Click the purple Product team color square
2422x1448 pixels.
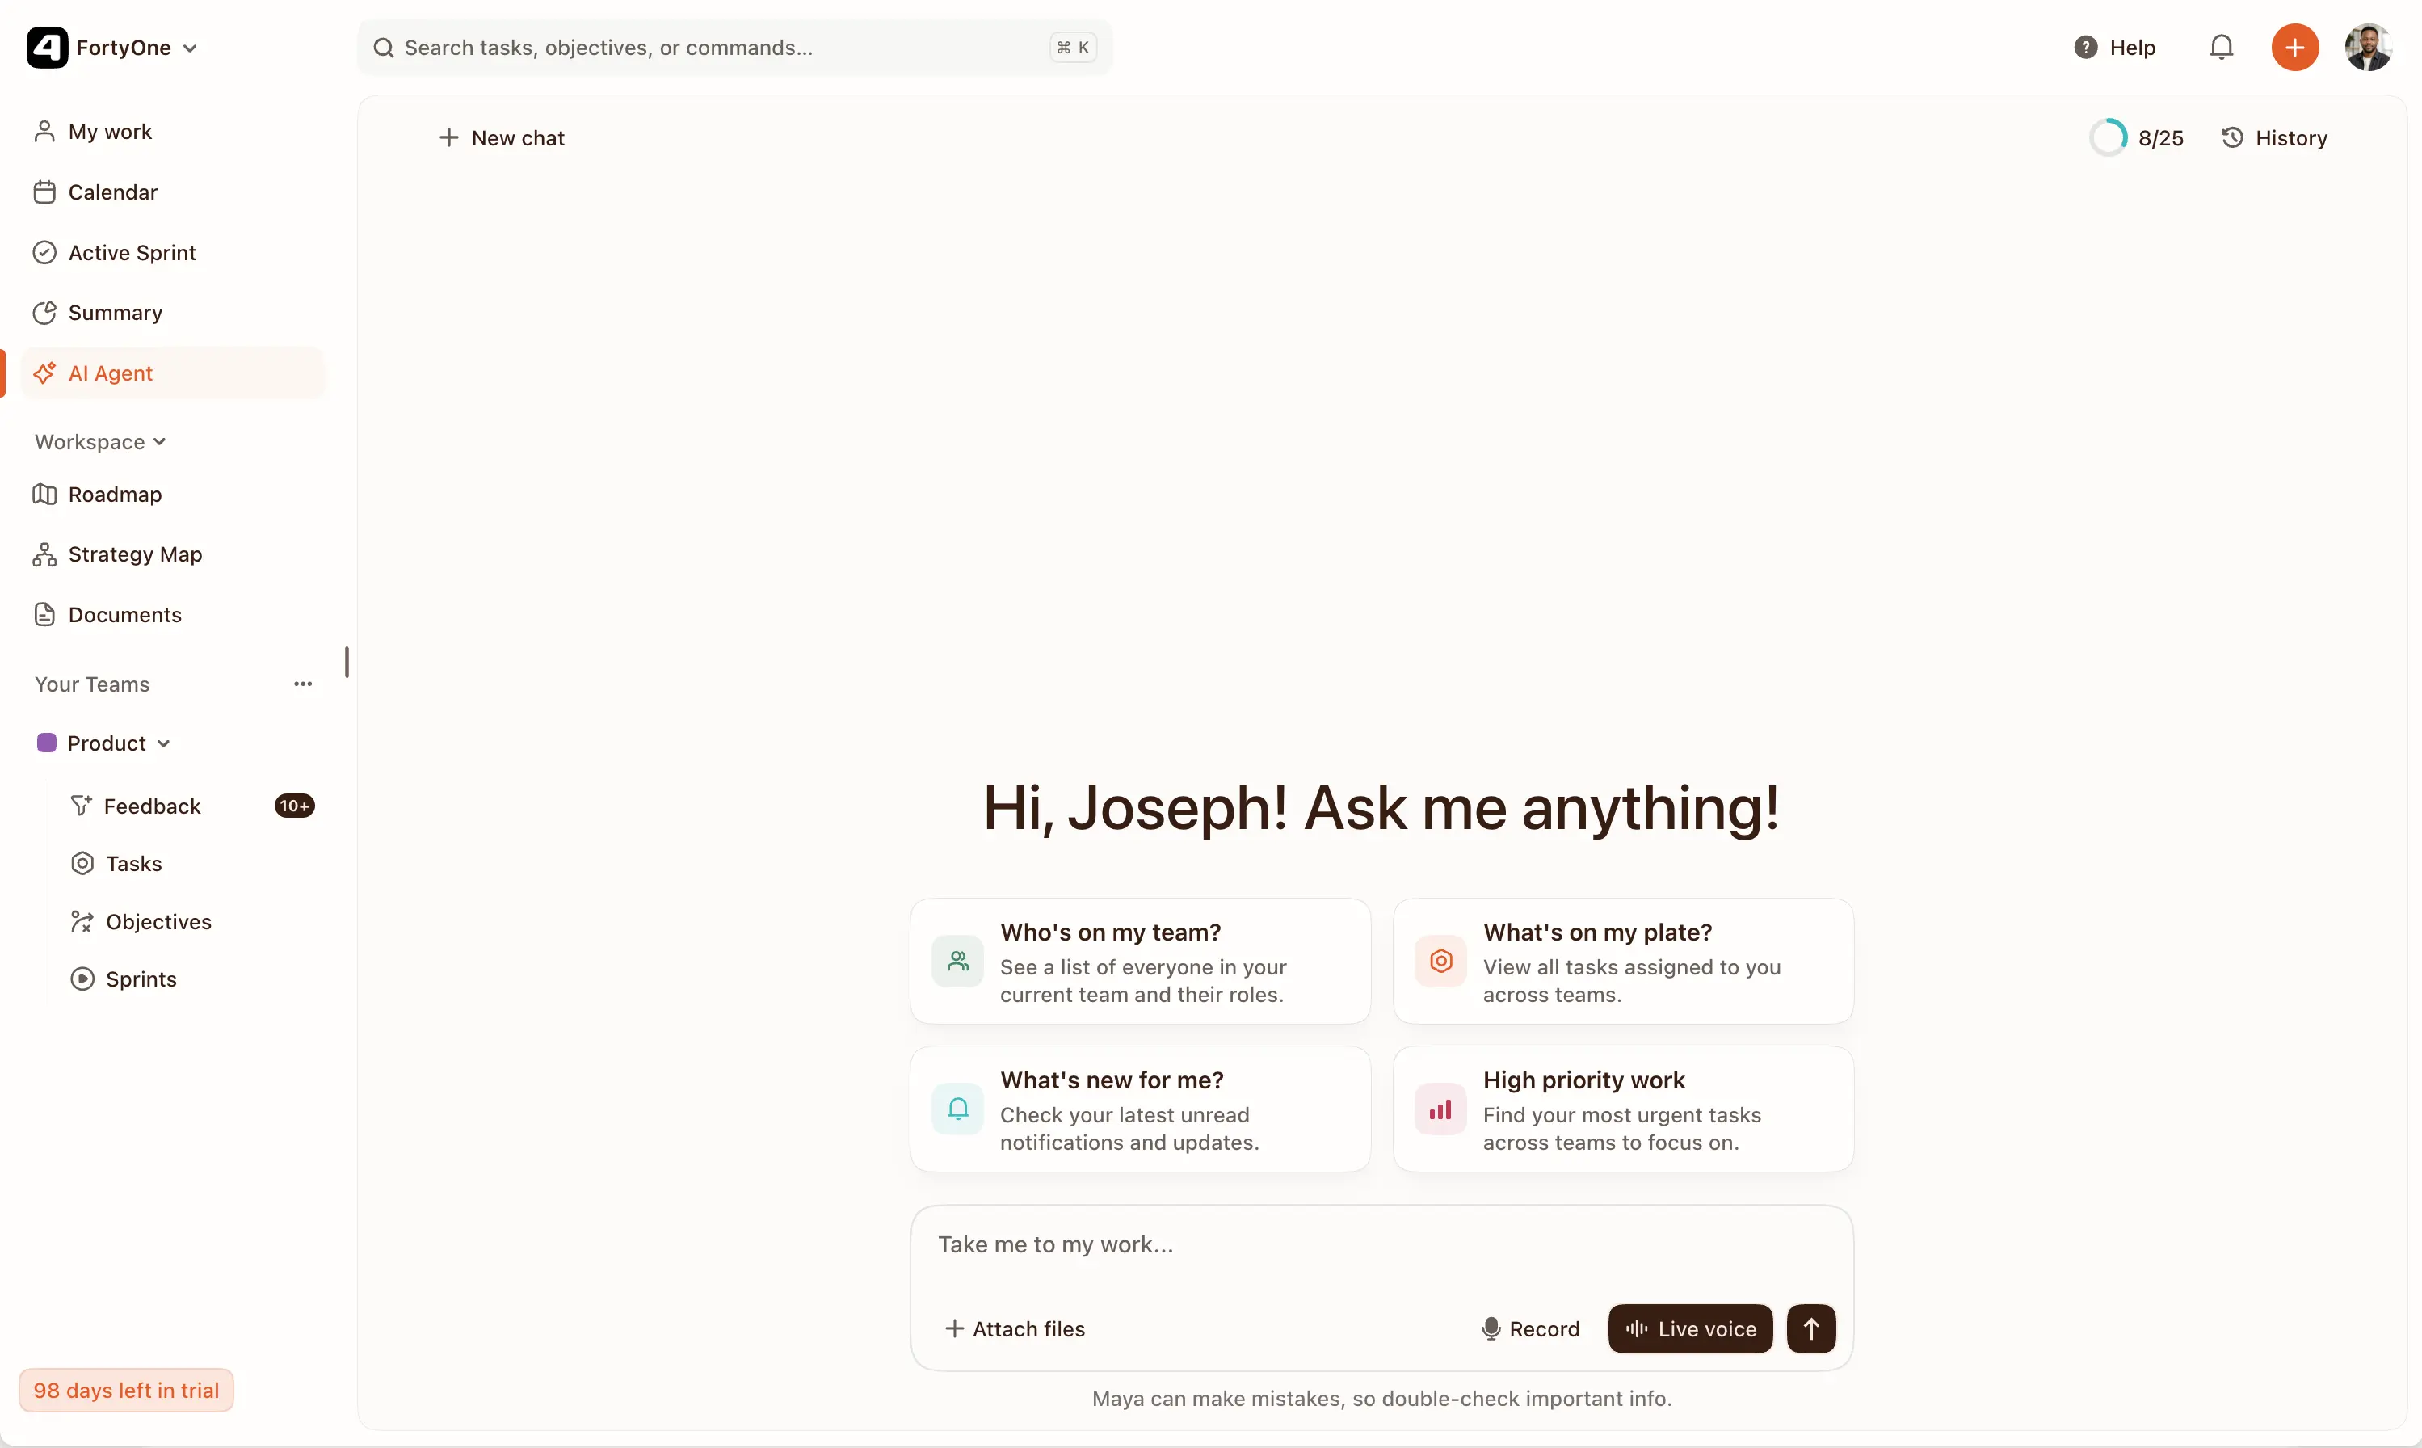point(47,743)
